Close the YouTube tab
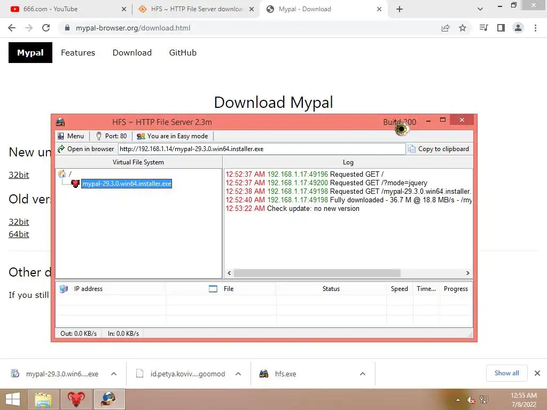This screenshot has height=410, width=547. (x=124, y=9)
